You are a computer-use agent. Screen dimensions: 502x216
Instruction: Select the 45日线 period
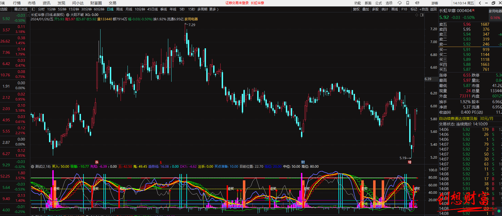point(153,9)
